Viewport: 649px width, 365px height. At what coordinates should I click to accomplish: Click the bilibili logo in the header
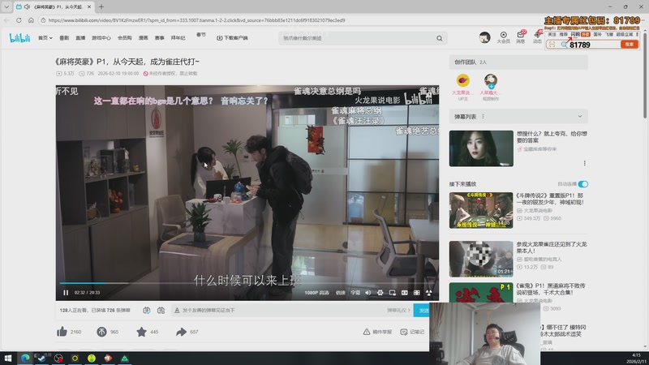(x=19, y=38)
